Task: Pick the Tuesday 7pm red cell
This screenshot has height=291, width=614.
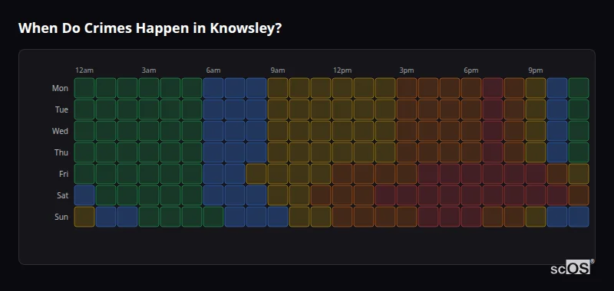Action: (x=493, y=110)
